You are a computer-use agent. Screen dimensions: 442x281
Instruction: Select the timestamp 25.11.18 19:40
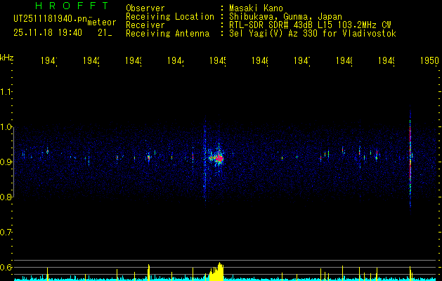coord(48,33)
